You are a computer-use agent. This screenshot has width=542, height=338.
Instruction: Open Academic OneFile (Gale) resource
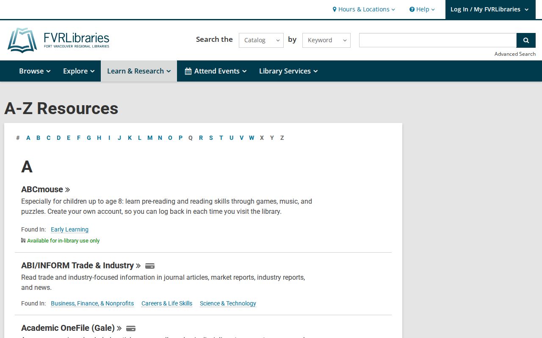click(x=71, y=328)
